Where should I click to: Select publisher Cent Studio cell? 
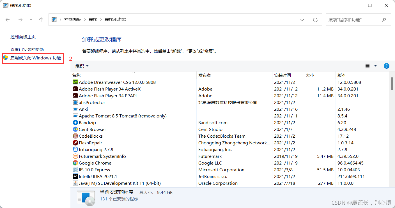click(210, 129)
